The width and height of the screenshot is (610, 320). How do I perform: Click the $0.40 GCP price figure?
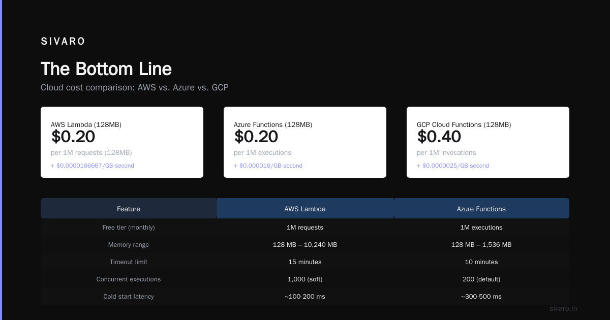coord(439,137)
